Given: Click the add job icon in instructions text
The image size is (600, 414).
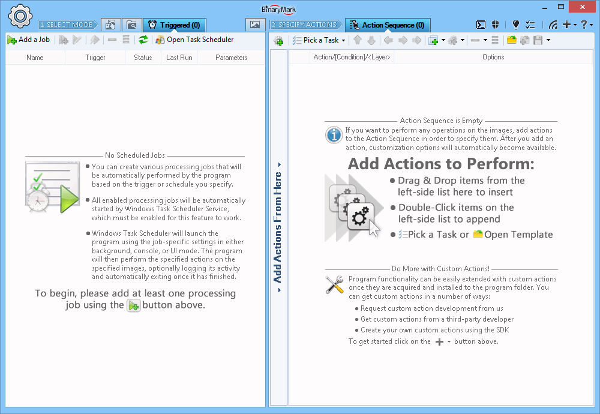Looking at the screenshot, I should pos(134,306).
